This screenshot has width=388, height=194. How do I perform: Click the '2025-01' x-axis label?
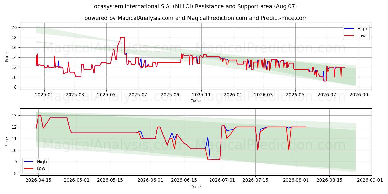point(44,95)
